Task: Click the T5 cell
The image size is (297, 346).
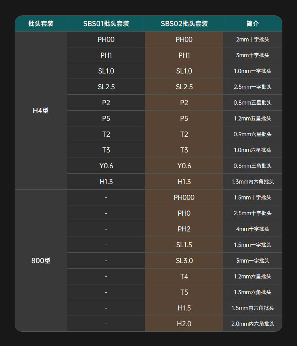Action: (x=184, y=292)
